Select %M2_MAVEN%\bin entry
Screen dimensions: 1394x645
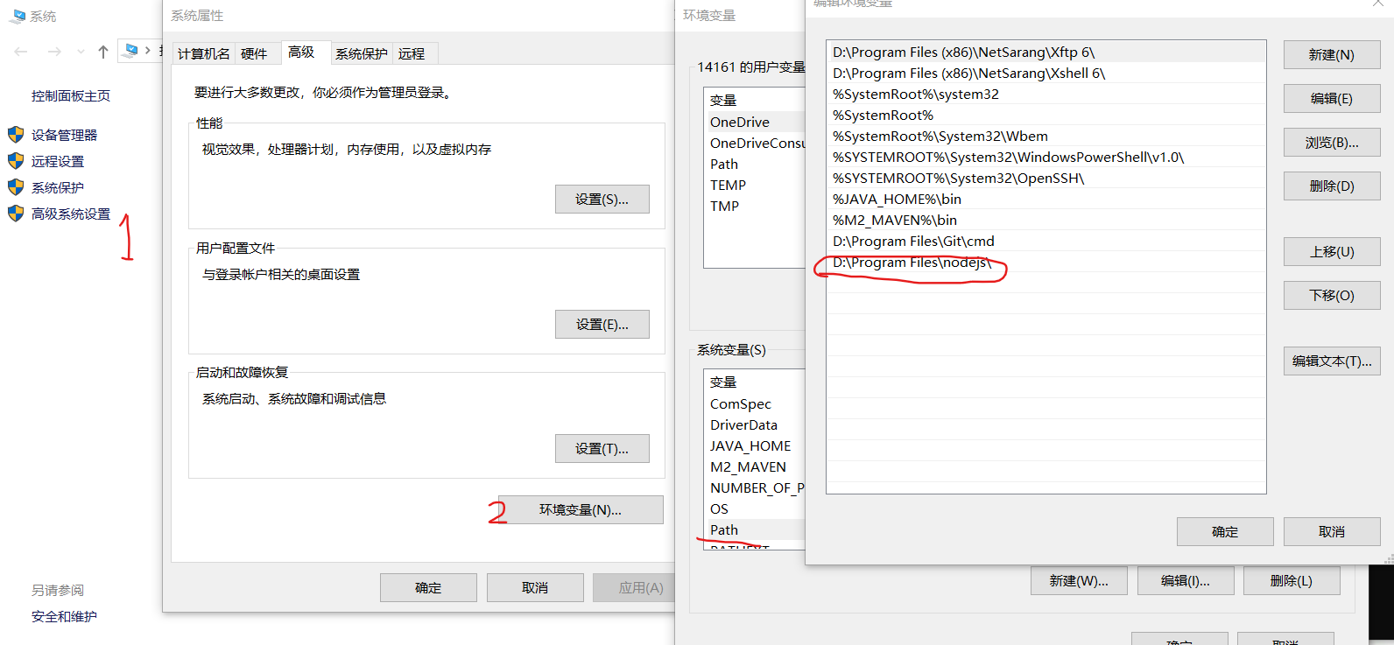click(x=1046, y=221)
